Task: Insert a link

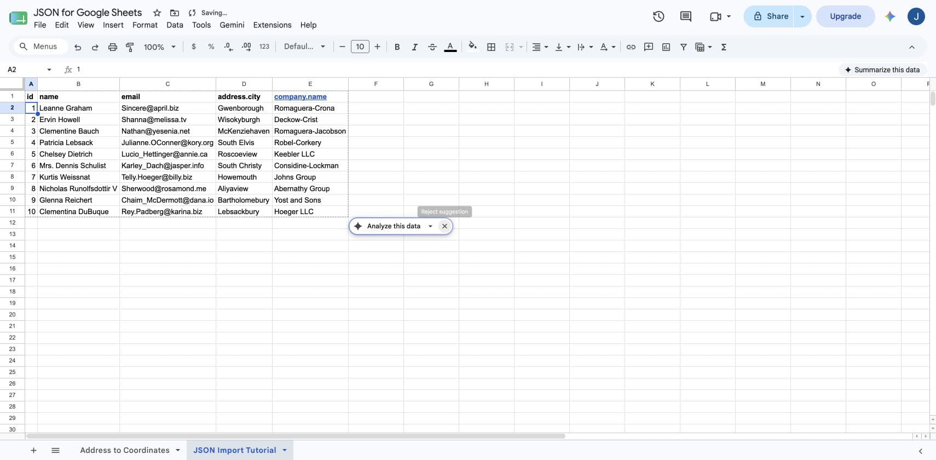Action: point(631,47)
